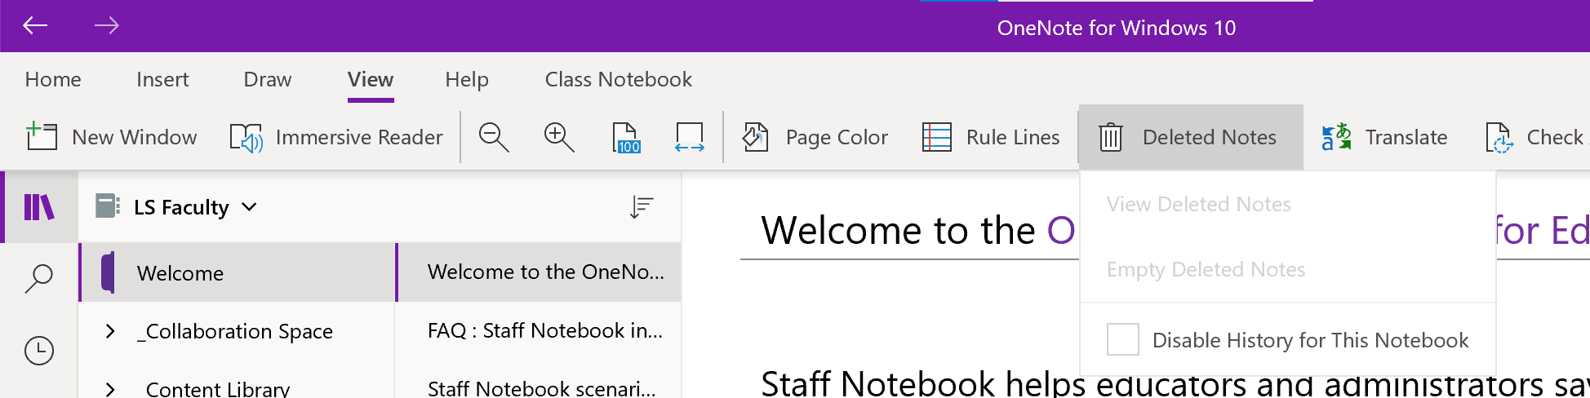Select the Welcome section
This screenshot has height=398, width=1590.
[238, 272]
